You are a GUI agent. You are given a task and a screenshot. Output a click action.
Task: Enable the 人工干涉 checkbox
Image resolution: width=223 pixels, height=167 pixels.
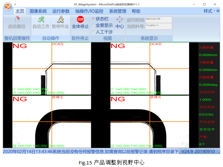[93, 32]
